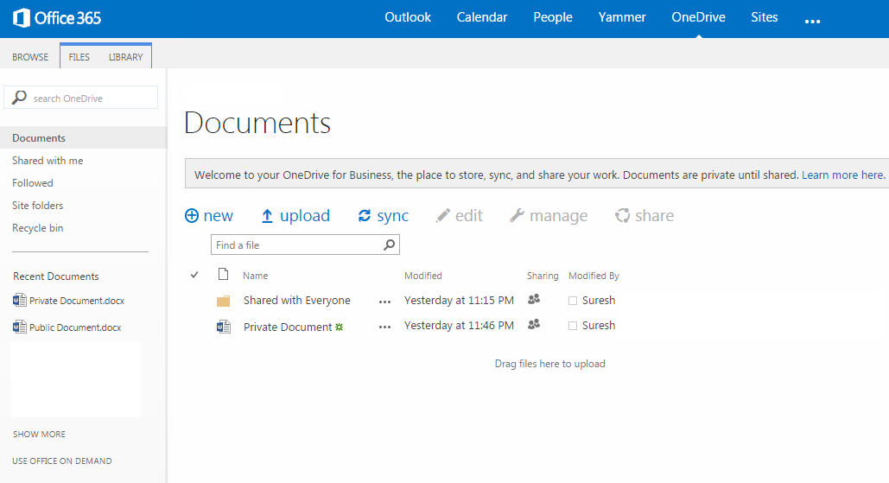Switch to the BROWSE ribbon tab
The width and height of the screenshot is (889, 483).
(x=30, y=57)
